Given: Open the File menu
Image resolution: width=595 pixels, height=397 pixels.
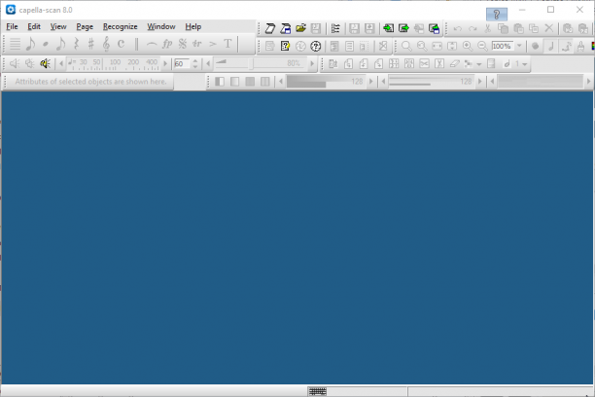Looking at the screenshot, I should (12, 26).
